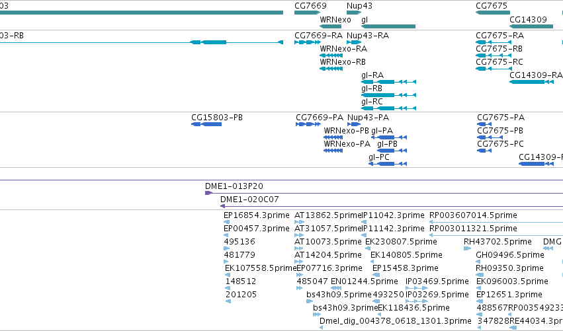Select the CG7669 gene bar
The width and height of the screenshot is (563, 331).
[x=307, y=13]
